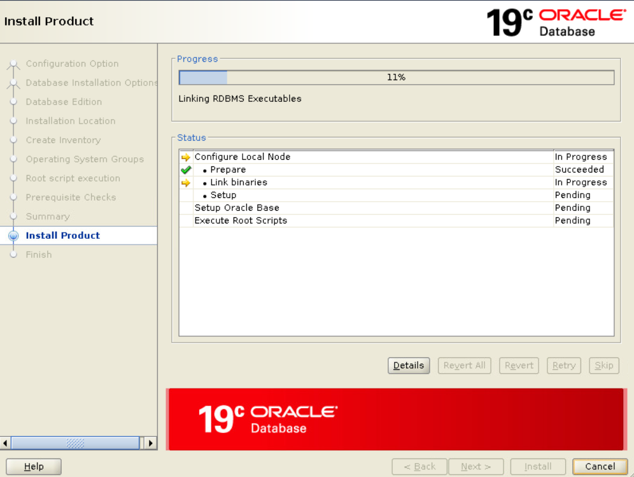Click the sidebar horizontal scrollbar thumb
Viewport: 634px width, 477px height.
tap(75, 443)
